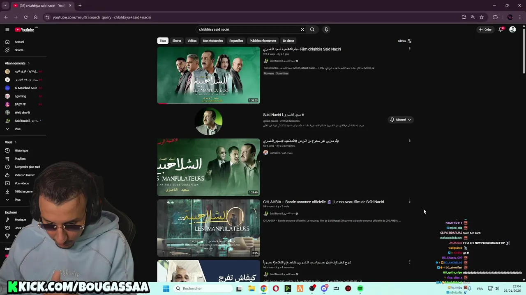This screenshot has width=526, height=295.
Task: Open File Explorer from the taskbar
Action: [251, 288]
